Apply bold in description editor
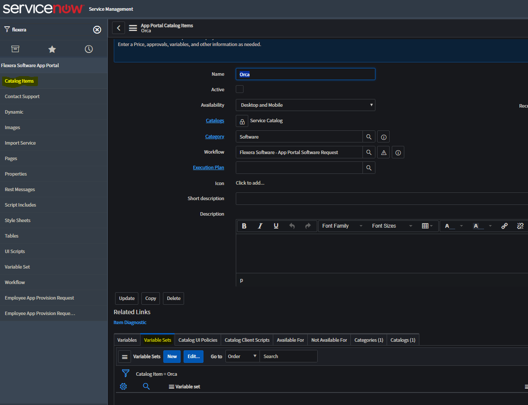 coord(244,226)
